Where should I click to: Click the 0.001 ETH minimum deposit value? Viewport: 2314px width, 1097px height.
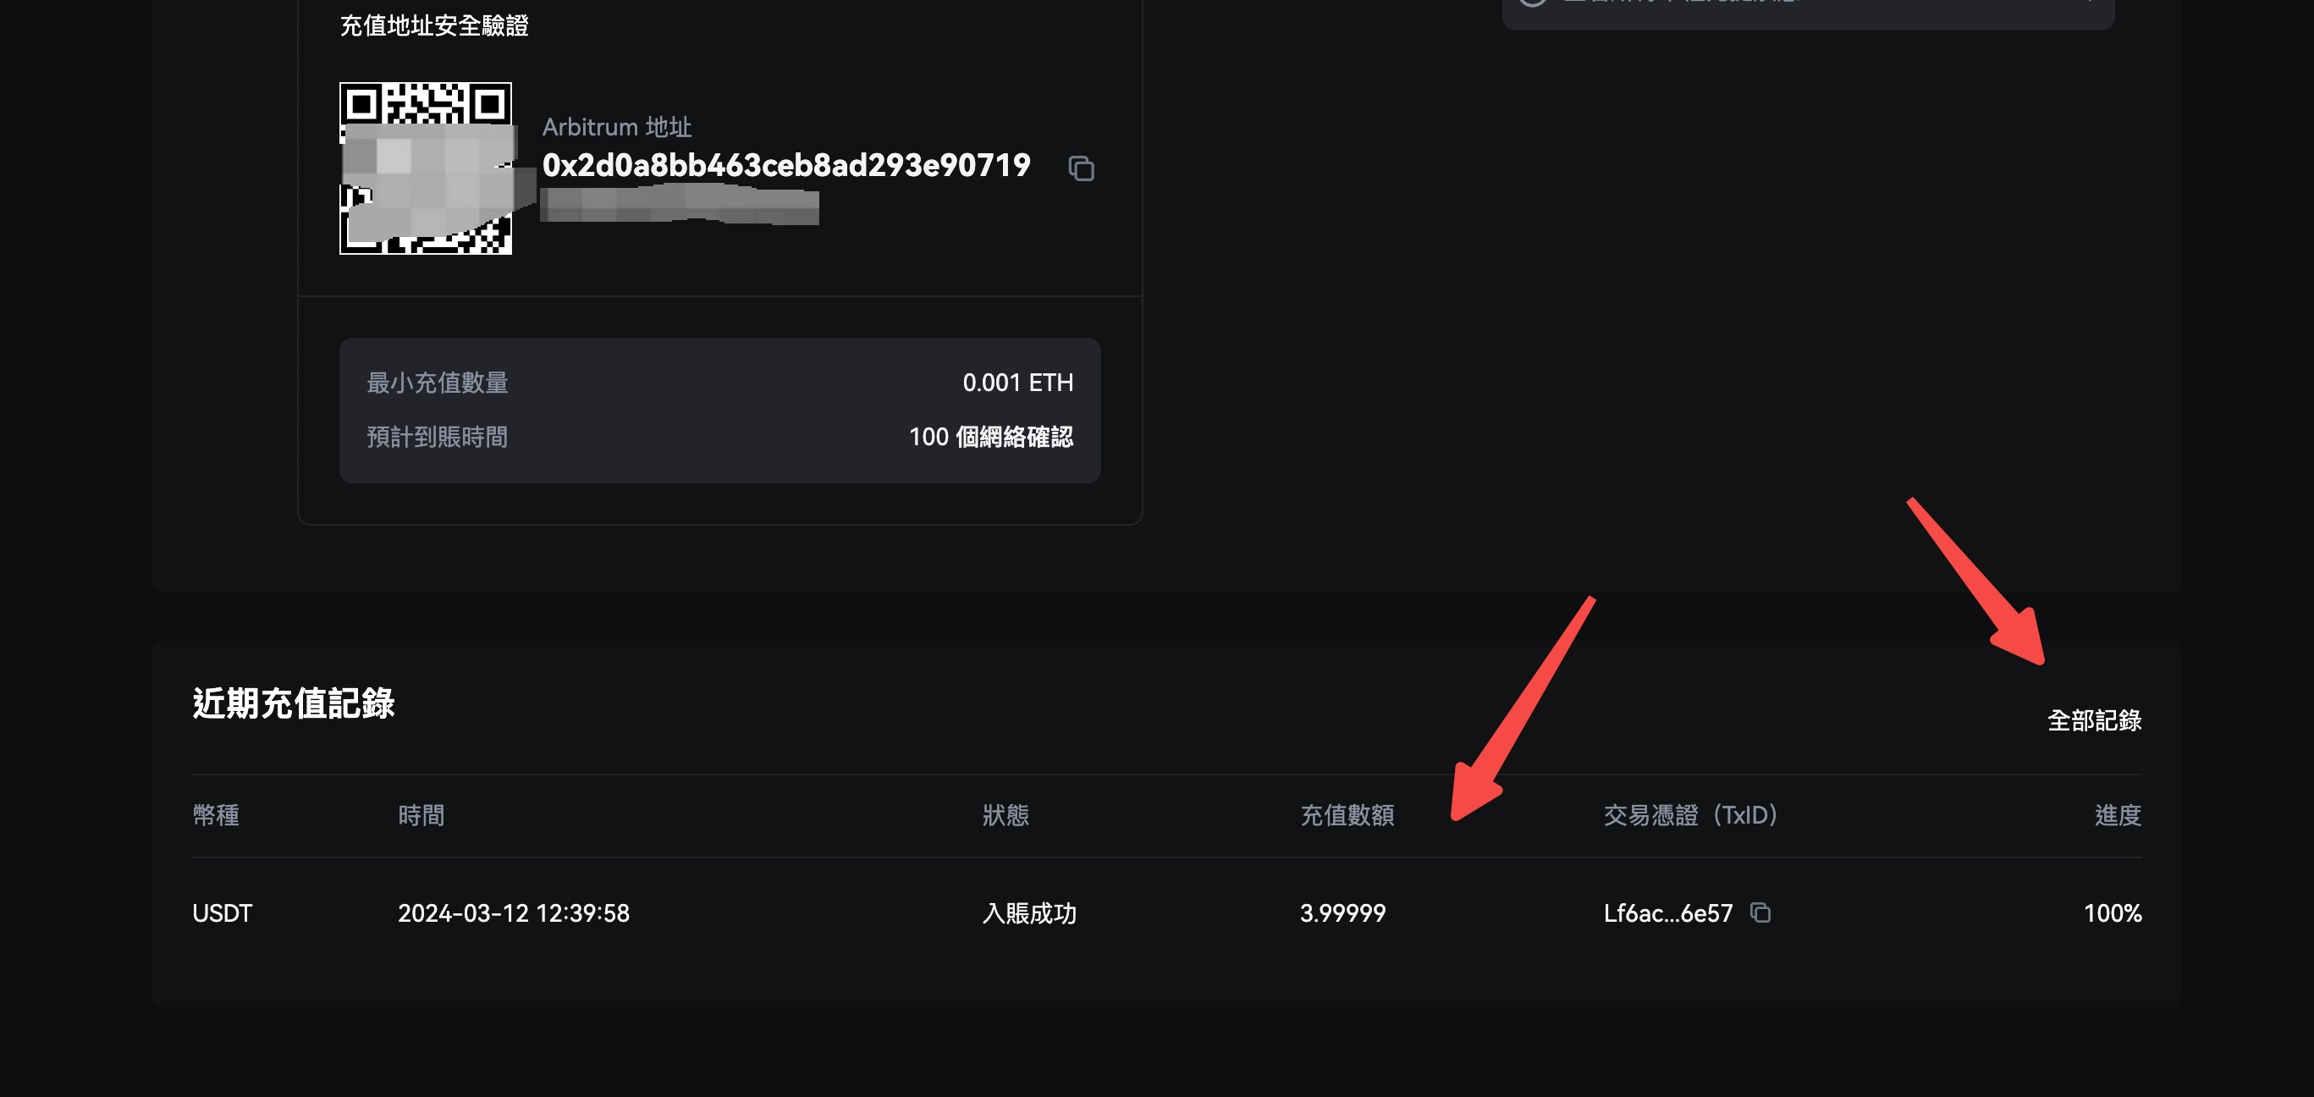(x=1017, y=383)
